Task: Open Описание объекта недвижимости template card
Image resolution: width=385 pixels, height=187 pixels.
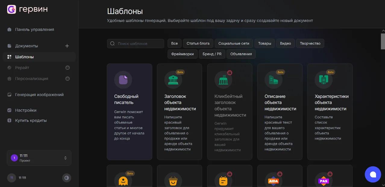Action: coord(280,112)
